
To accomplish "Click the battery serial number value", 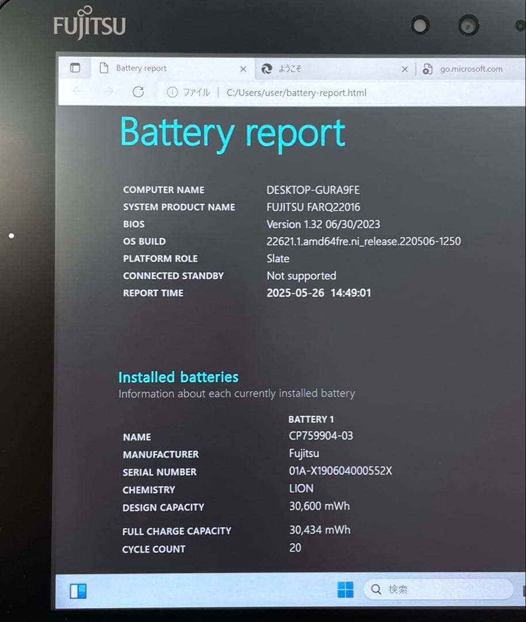I will [340, 471].
